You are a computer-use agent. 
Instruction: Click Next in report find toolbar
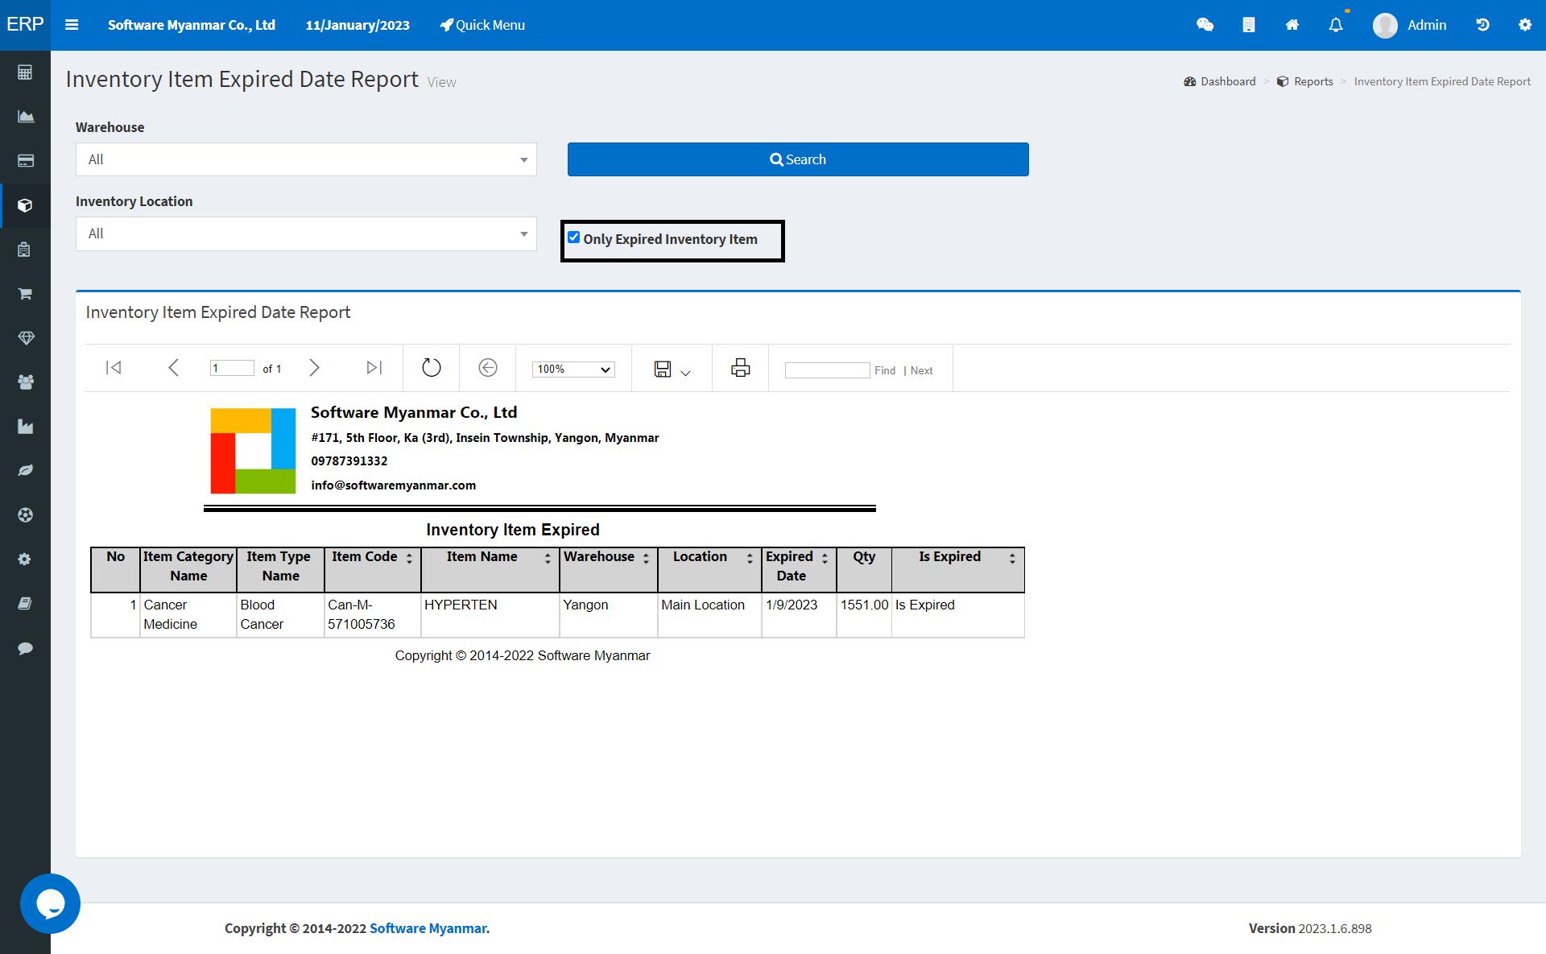click(x=921, y=370)
